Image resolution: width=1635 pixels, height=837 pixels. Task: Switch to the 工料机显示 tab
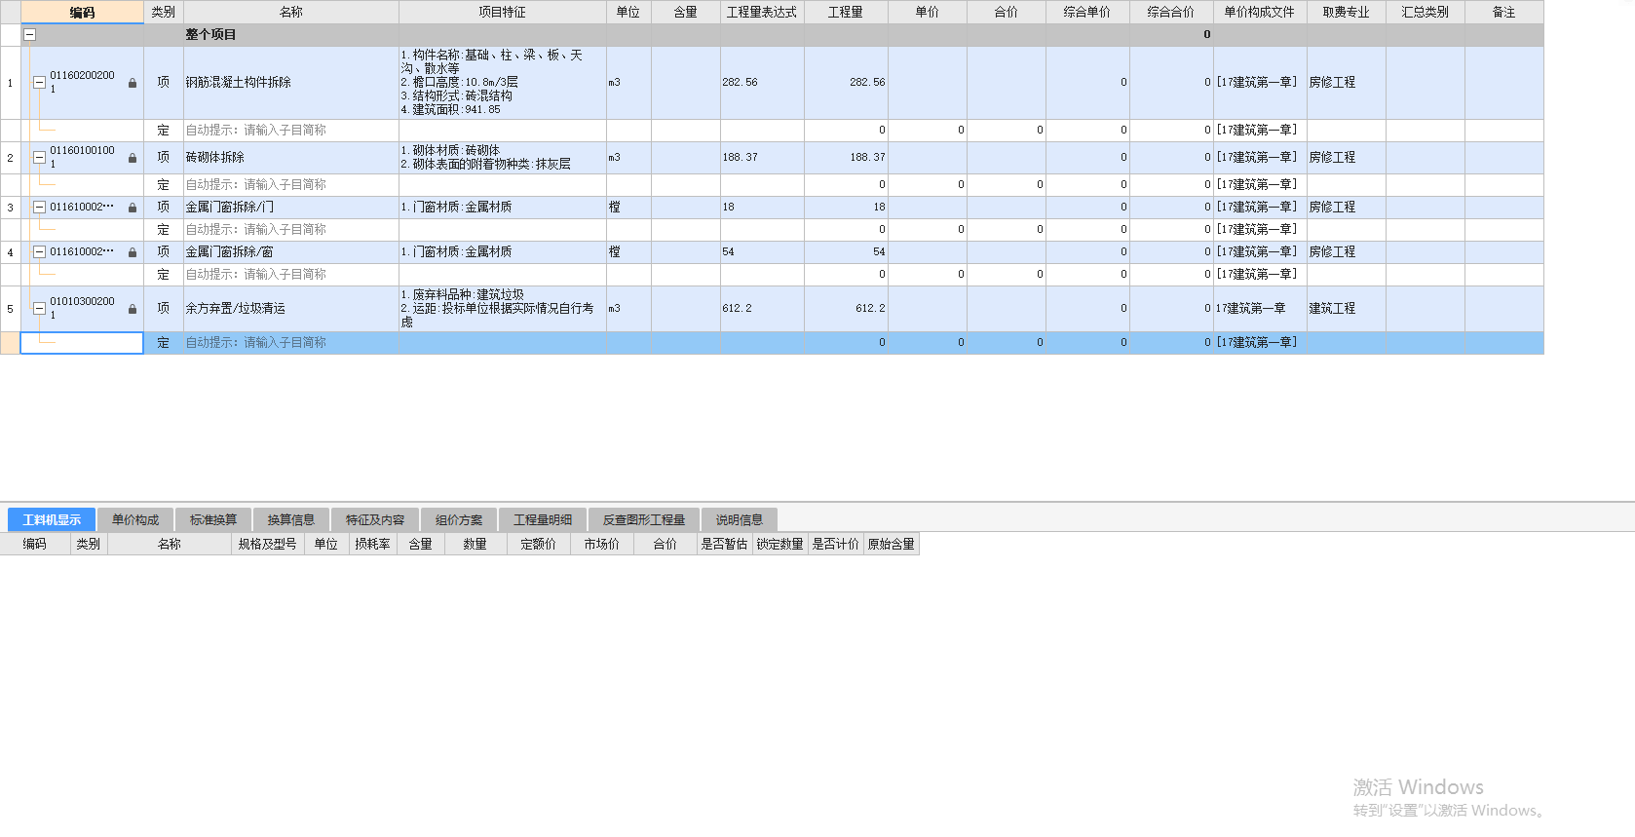coord(52,519)
